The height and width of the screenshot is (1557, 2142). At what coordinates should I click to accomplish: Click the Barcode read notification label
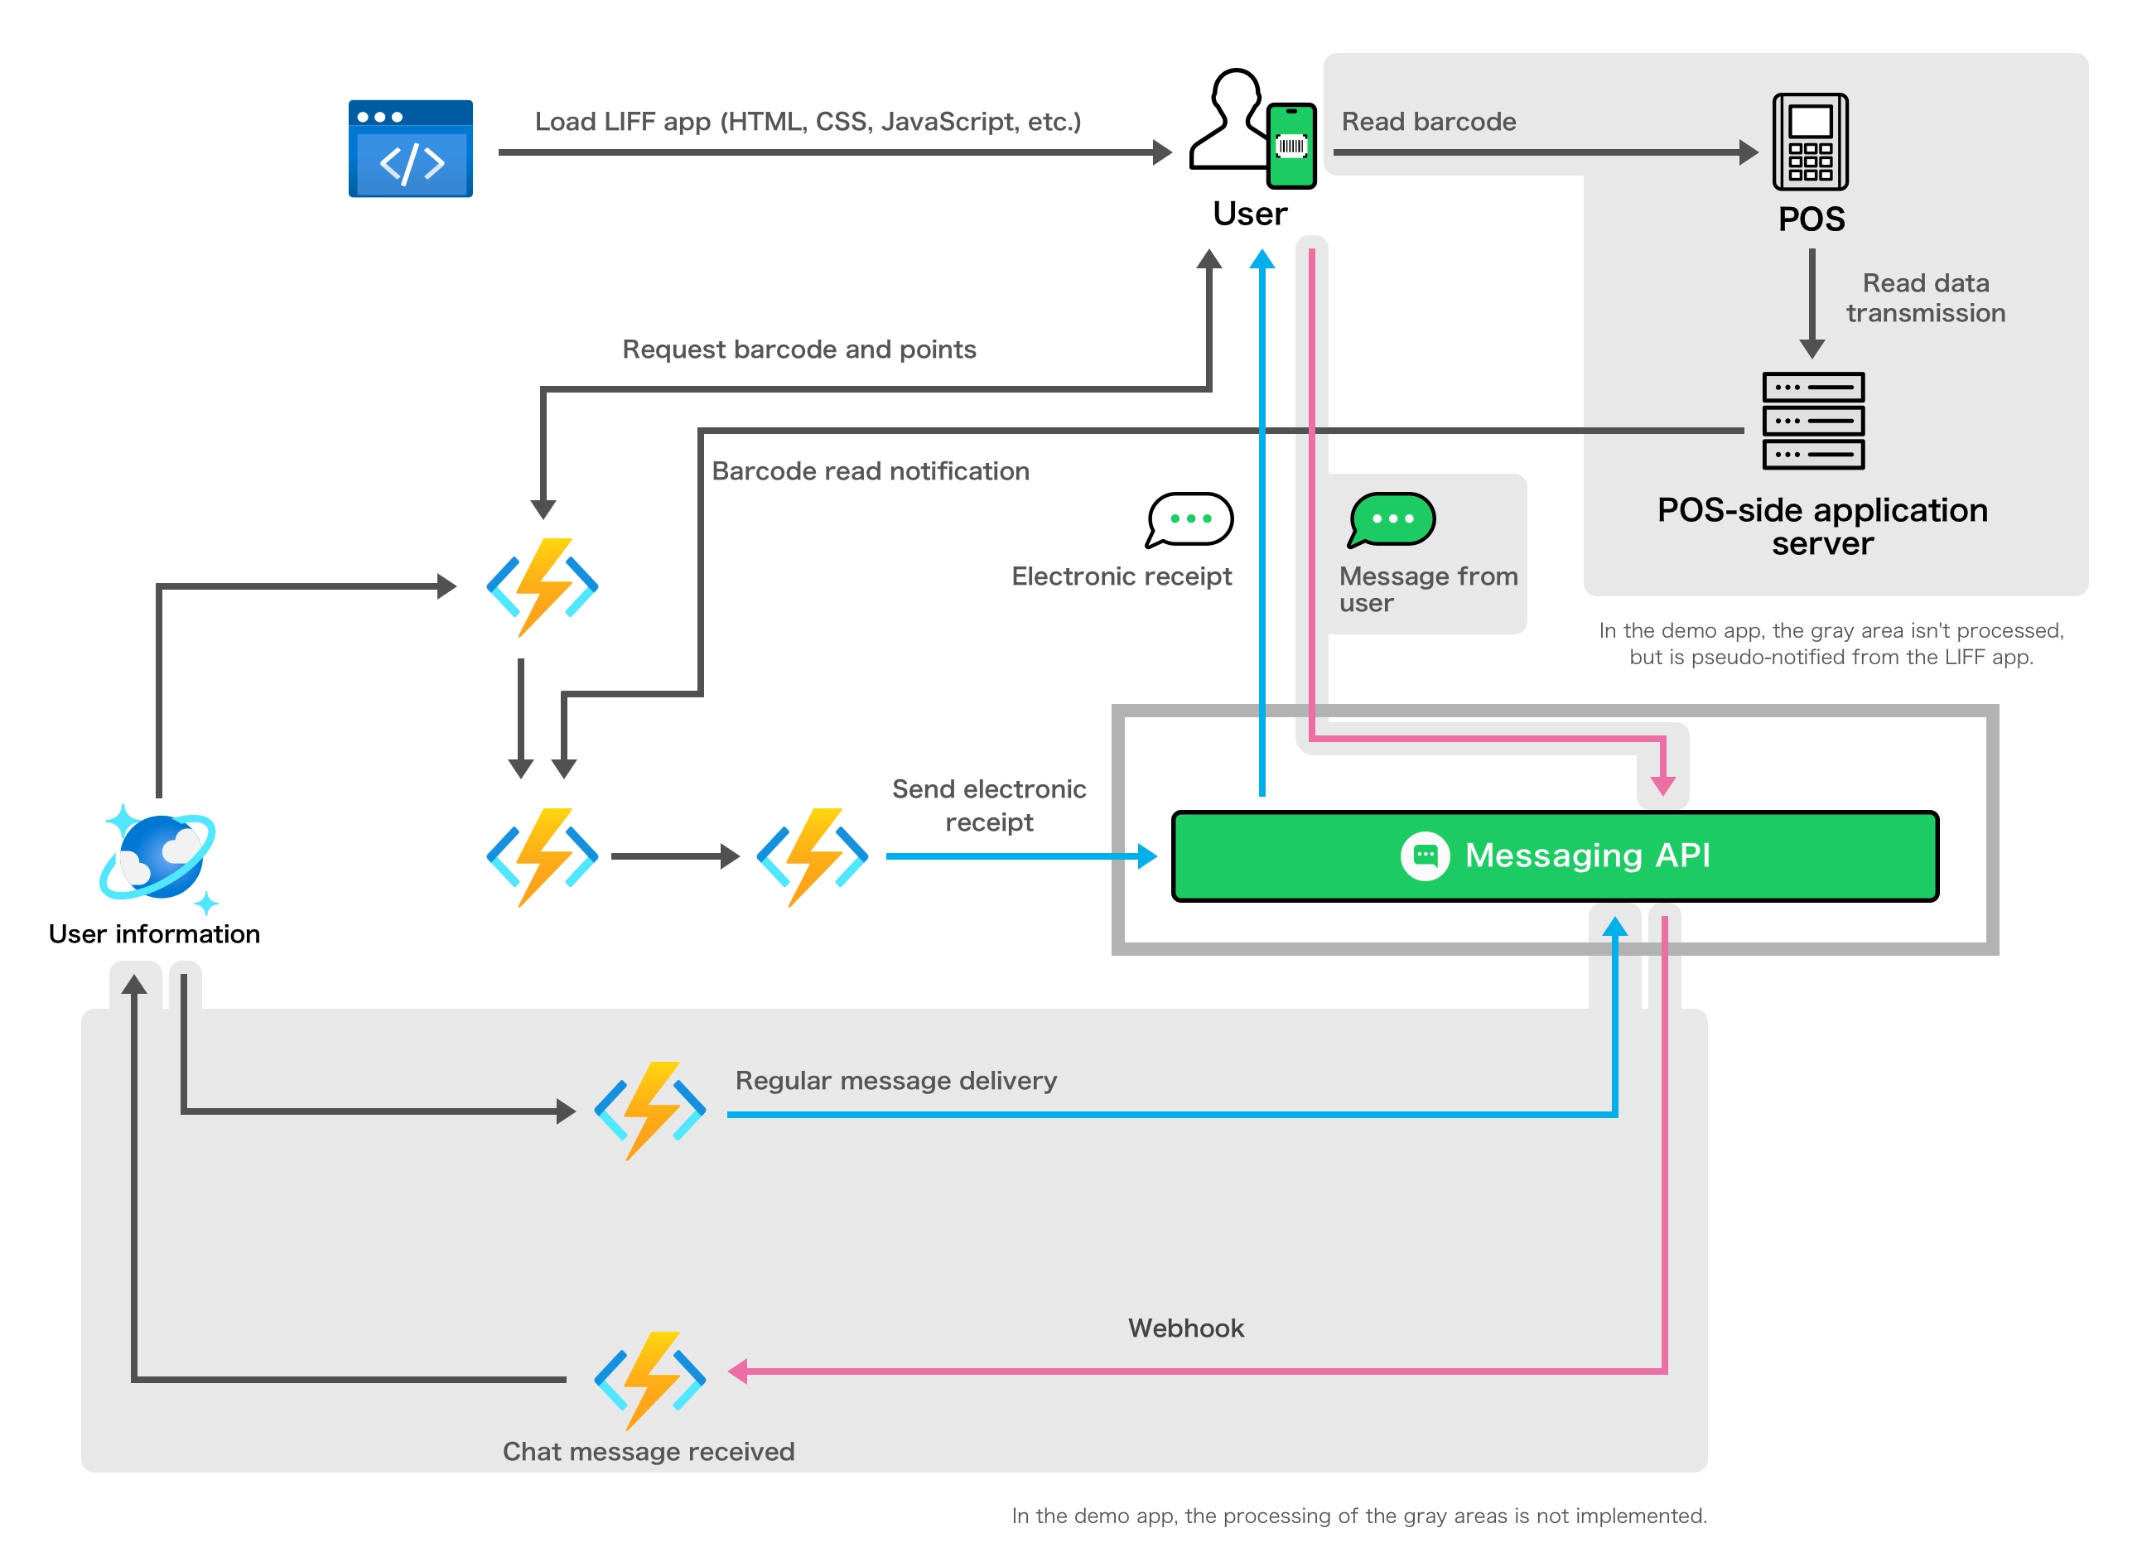coord(870,471)
